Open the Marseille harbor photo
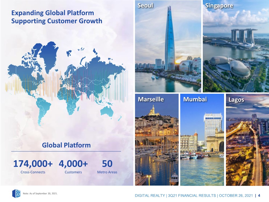This screenshot has width=269, height=202. coord(157,140)
